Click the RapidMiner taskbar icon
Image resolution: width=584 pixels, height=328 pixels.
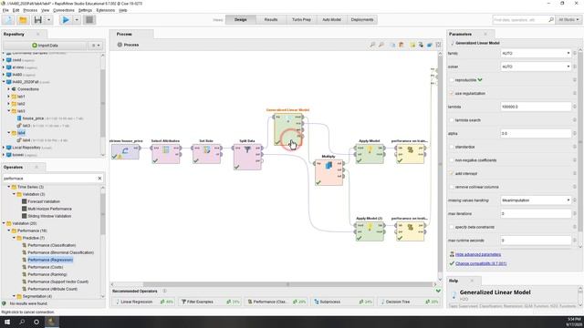coord(51,322)
